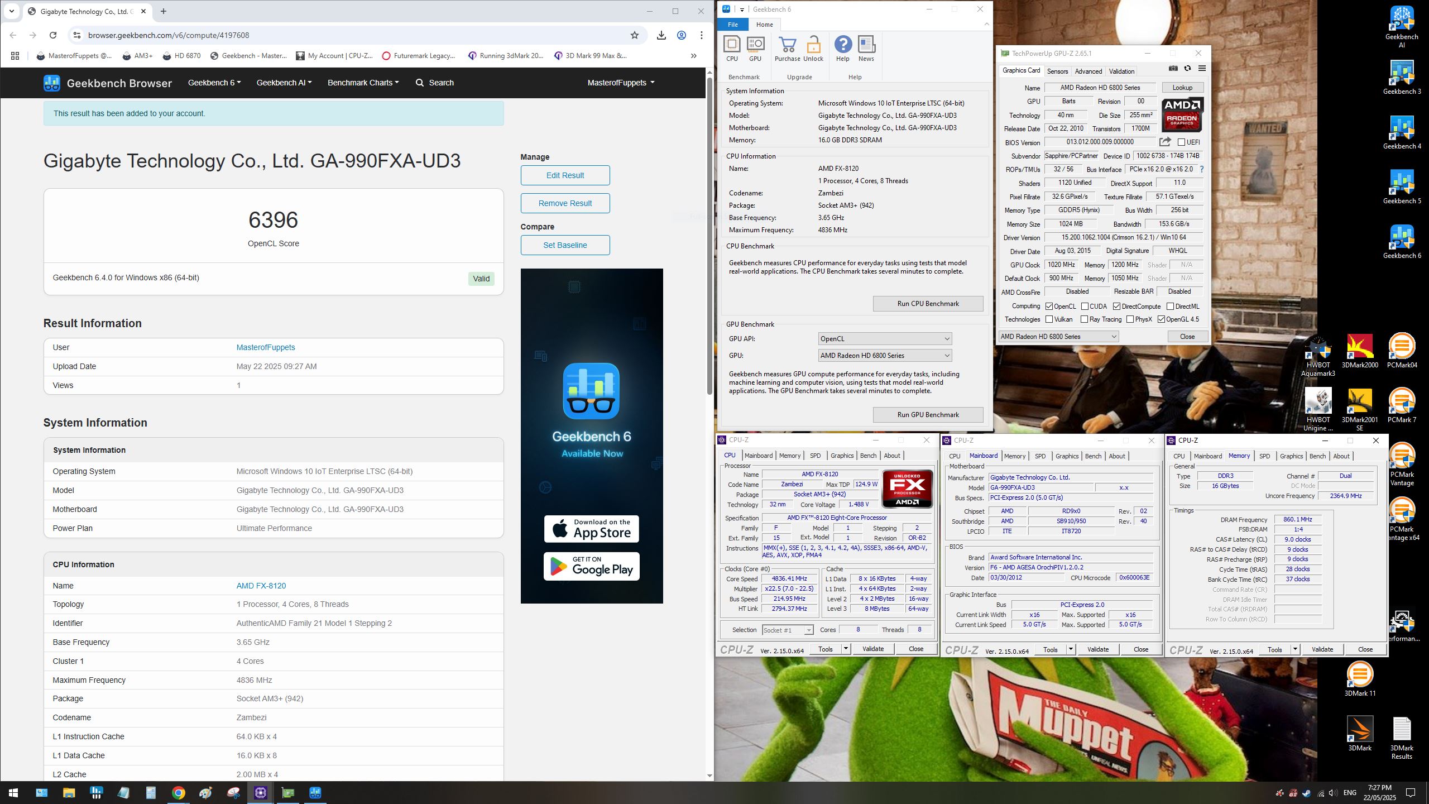Expand the Geekbench 6 menu in the navbar
1429x804 pixels.
pos(214,83)
